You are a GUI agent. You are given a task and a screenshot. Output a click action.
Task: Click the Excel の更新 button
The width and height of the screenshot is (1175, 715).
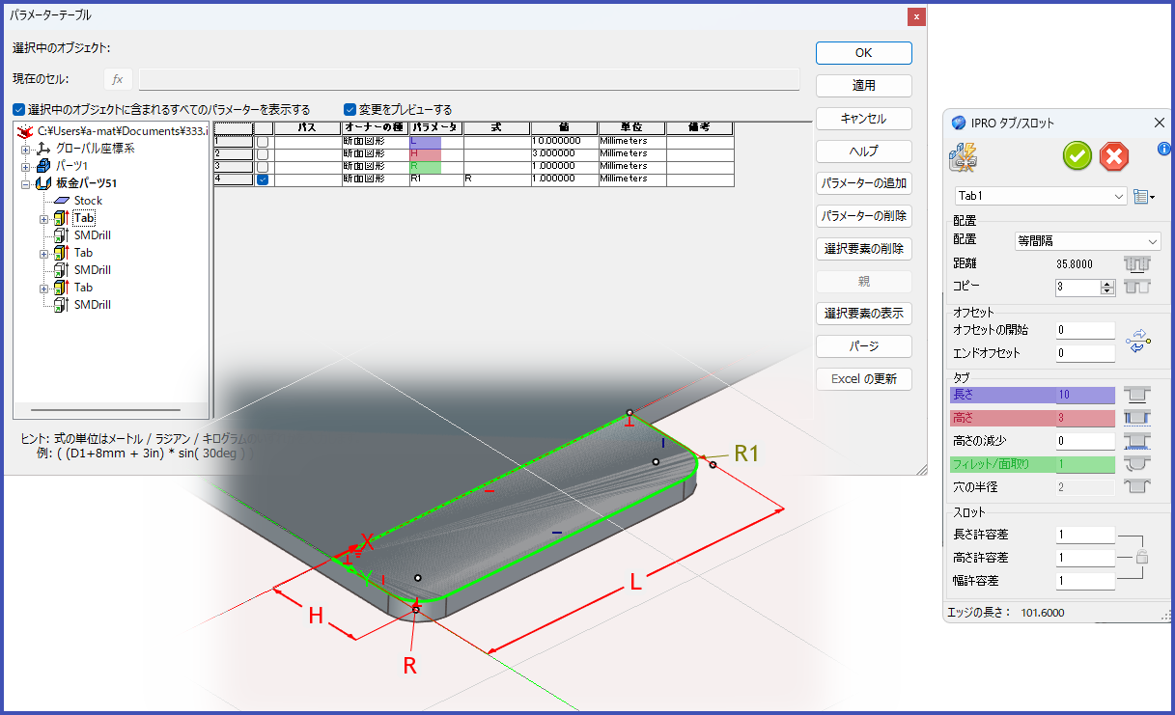tap(863, 379)
